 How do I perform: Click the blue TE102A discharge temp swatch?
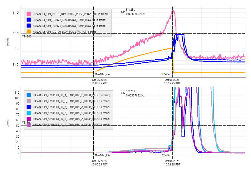(29, 20)
